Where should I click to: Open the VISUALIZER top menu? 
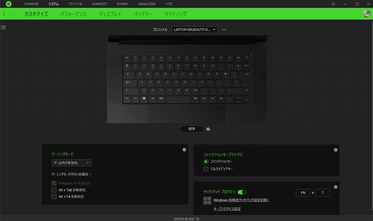tap(147, 4)
